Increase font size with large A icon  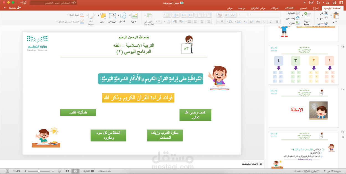coord(234,15)
